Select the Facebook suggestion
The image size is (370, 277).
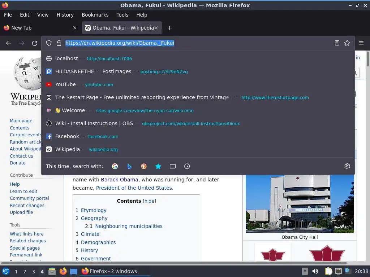click(x=198, y=136)
